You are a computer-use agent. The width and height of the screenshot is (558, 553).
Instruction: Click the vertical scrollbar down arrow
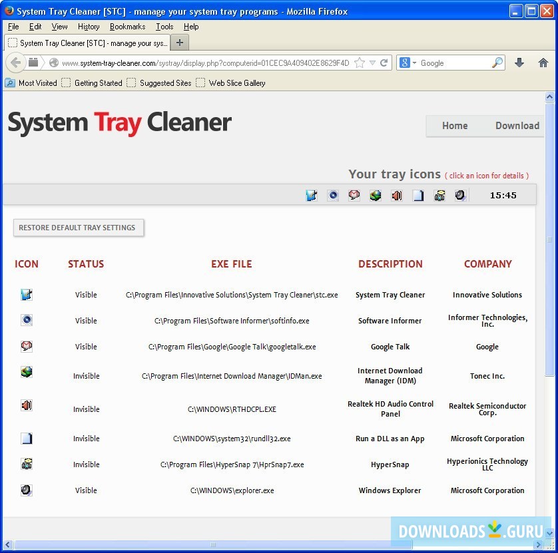click(549, 533)
